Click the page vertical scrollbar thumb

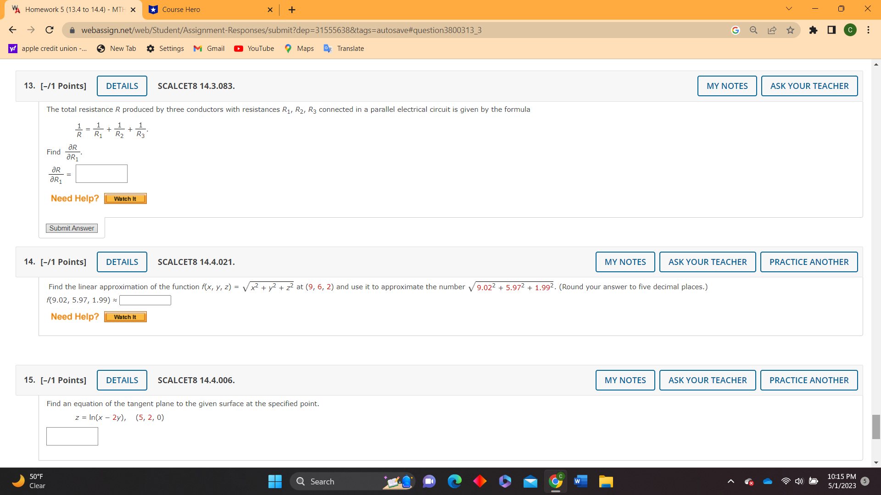876,426
